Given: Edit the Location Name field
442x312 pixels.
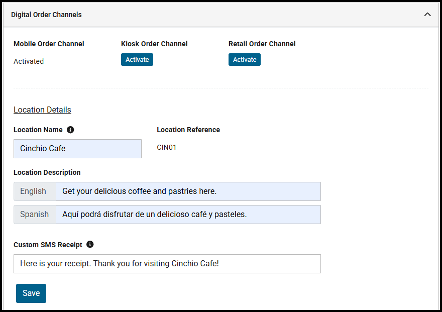Looking at the screenshot, I should click(x=77, y=149).
